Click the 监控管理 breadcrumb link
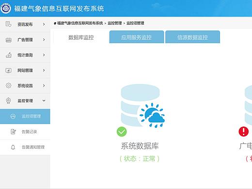The height and width of the screenshot is (189, 252). [115, 23]
